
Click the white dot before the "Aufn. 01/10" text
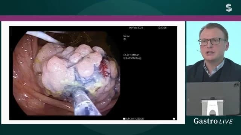124,118
